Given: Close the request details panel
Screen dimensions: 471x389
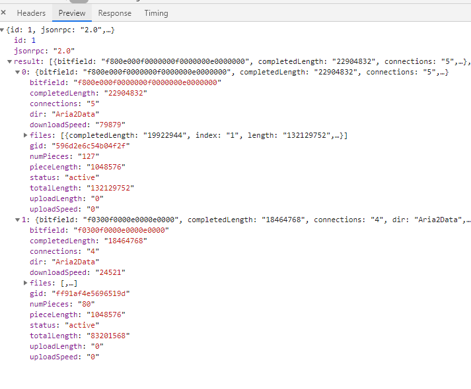Looking at the screenshot, I should tap(3, 13).
